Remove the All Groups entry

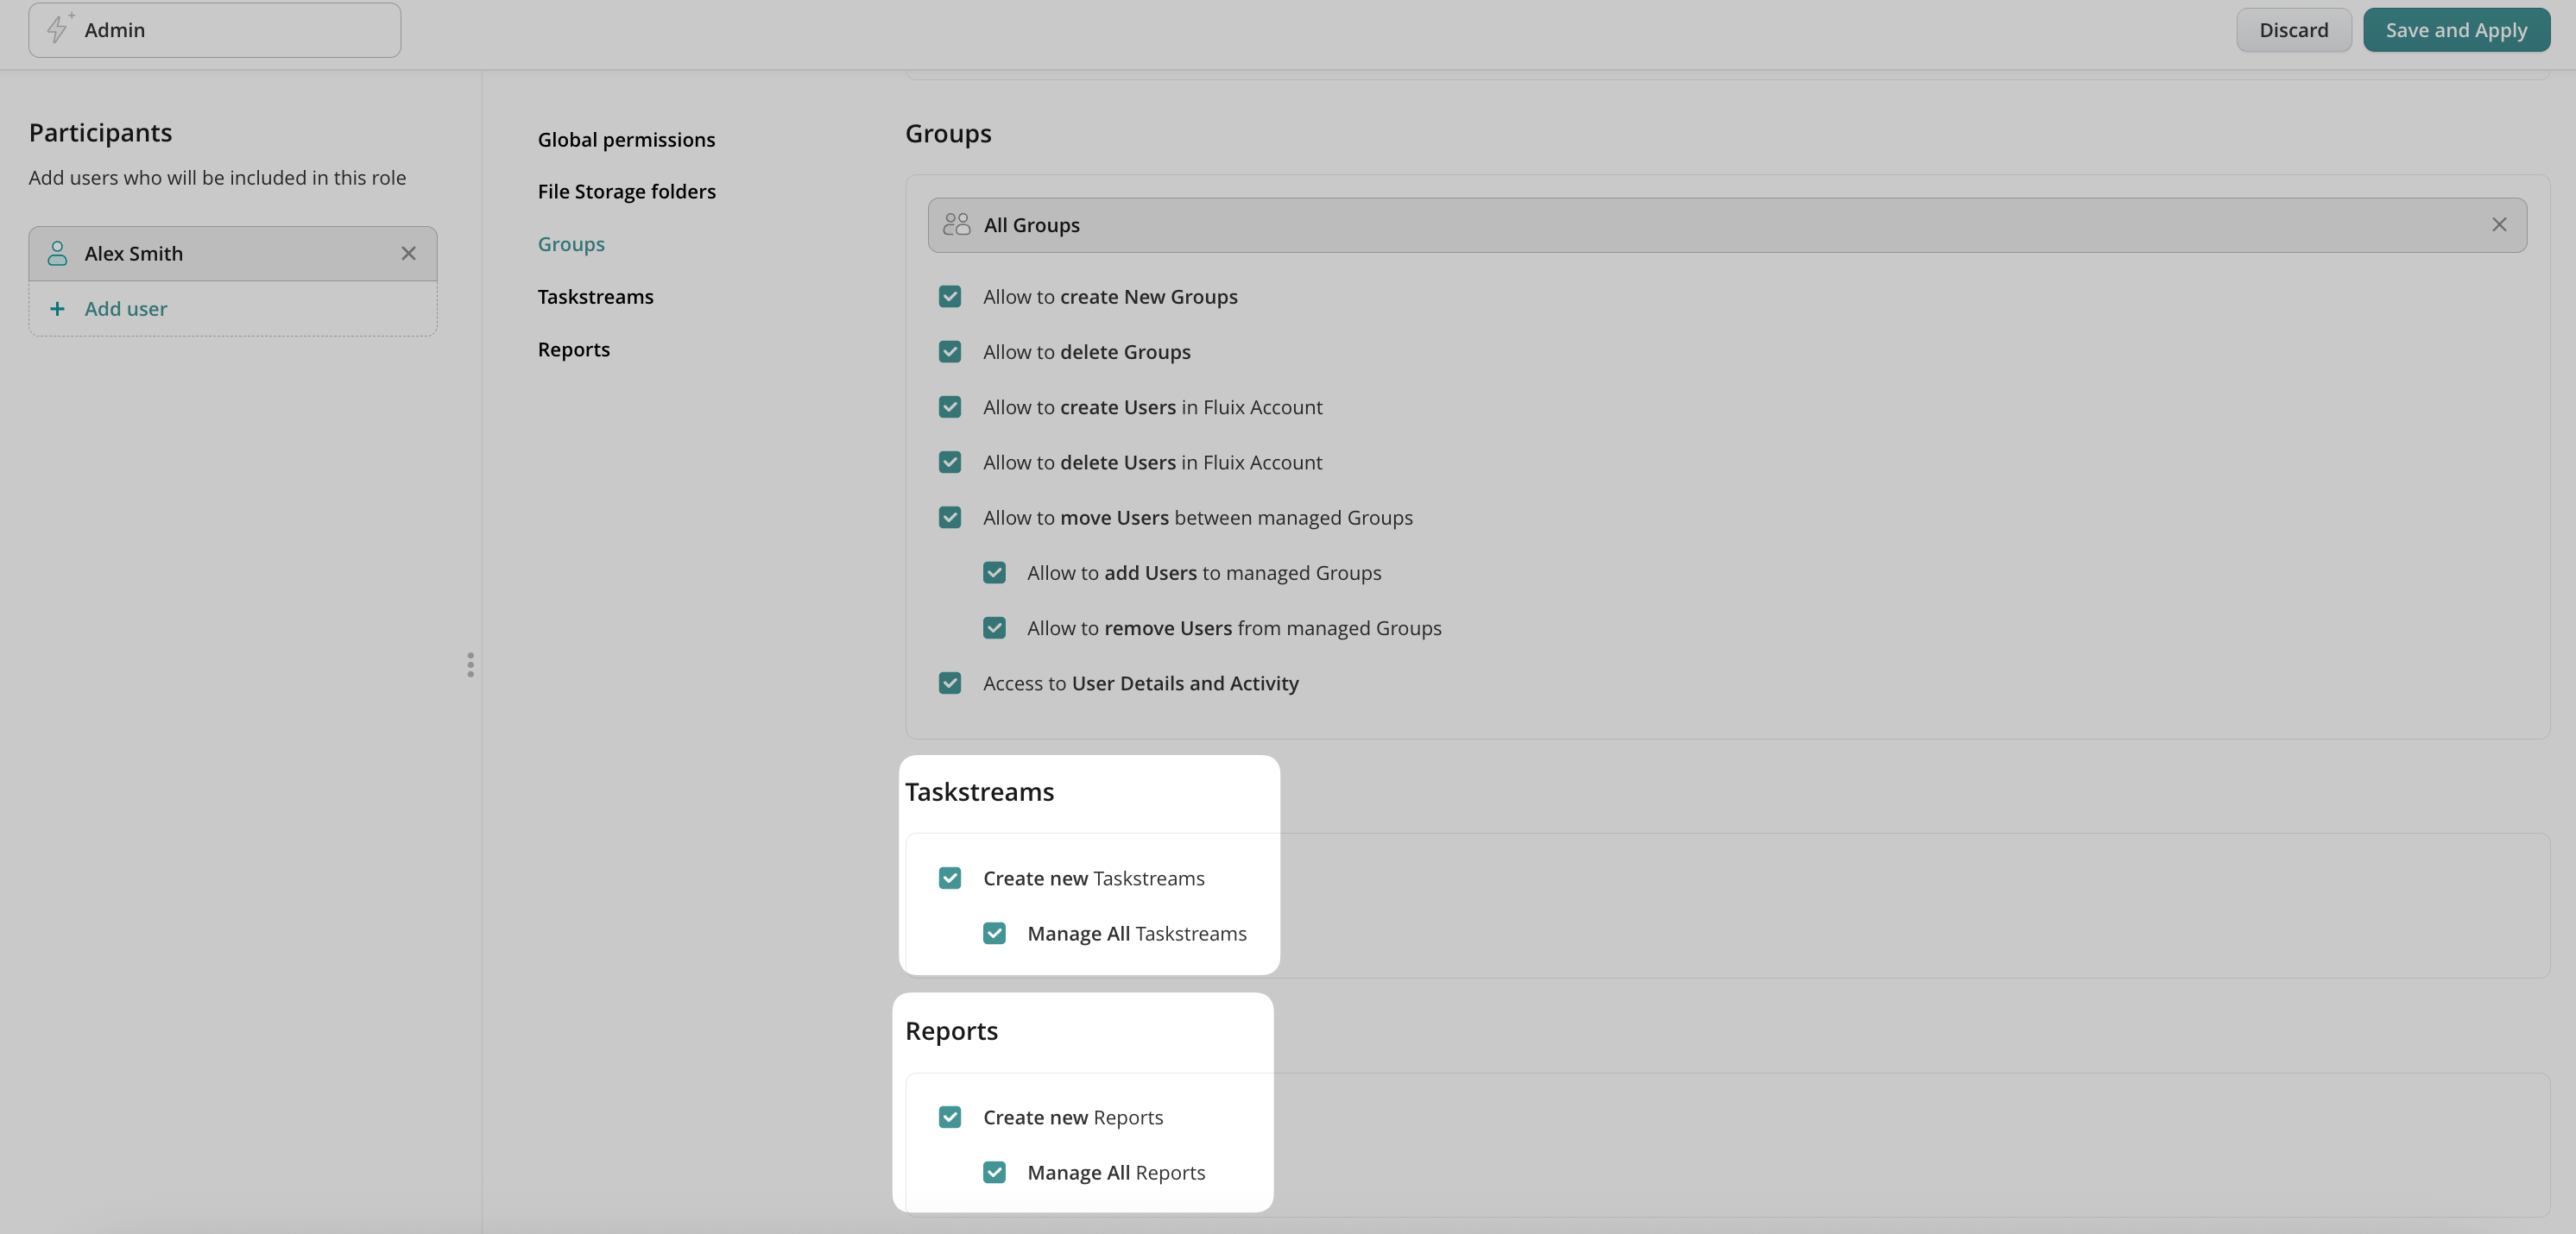2498,225
